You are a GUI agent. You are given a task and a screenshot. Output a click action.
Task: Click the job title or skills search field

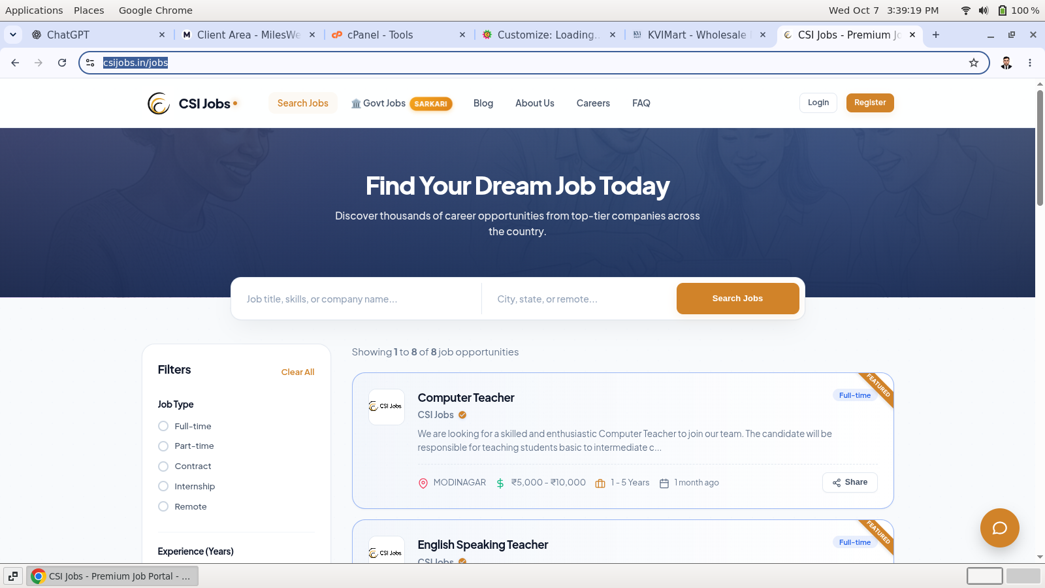[358, 299]
